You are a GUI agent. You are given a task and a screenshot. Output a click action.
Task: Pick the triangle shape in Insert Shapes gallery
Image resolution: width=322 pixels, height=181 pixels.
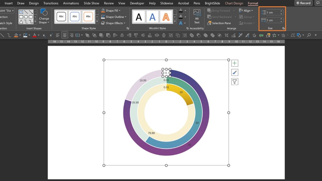tap(21, 22)
